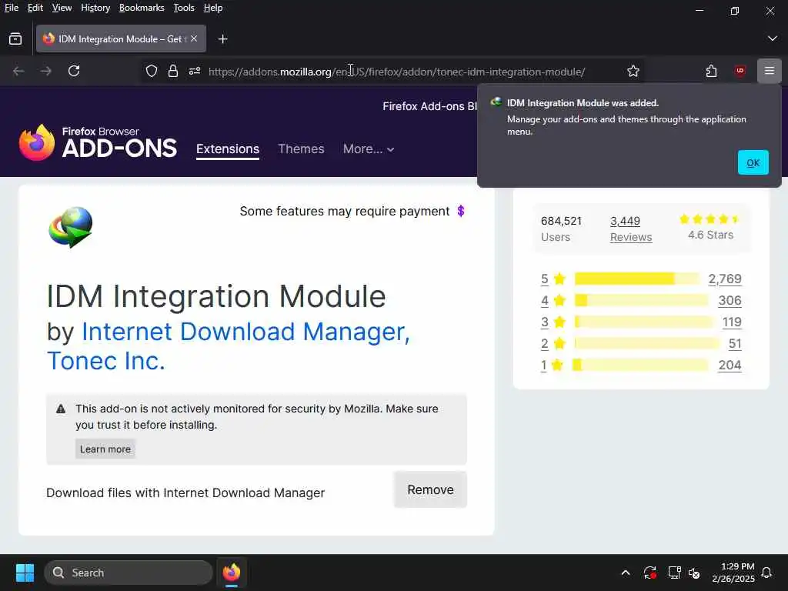This screenshot has height=591, width=788.
Task: Open a new tab with plus button
Action: [x=222, y=39]
